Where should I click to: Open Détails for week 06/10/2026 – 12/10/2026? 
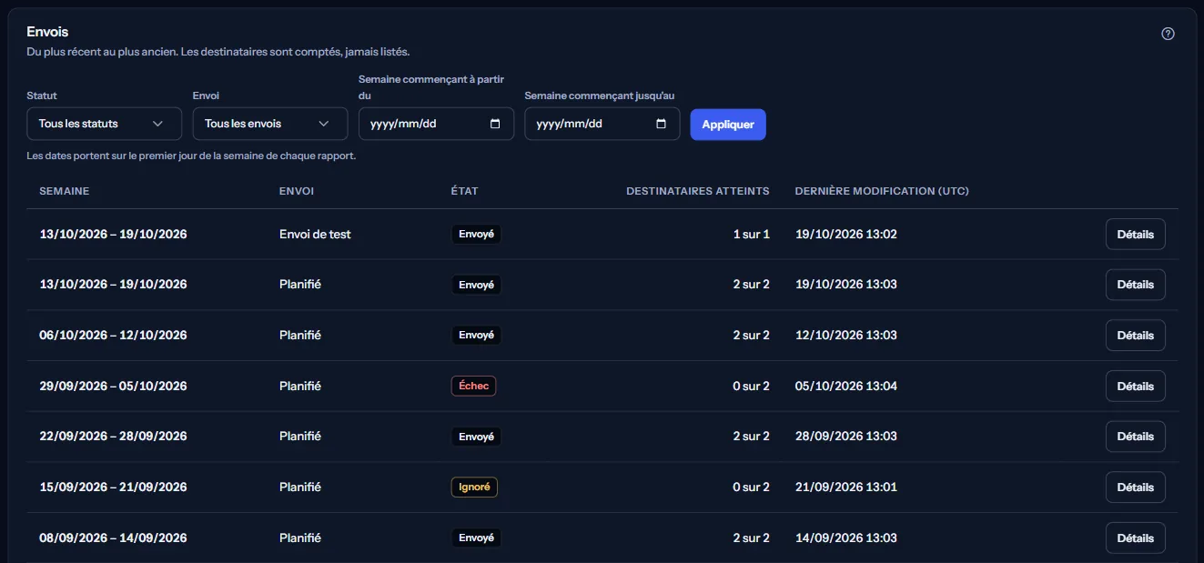(x=1135, y=336)
